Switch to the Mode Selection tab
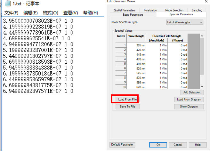Image resolution: width=210 pixels, height=152 pixels. [x=175, y=10]
